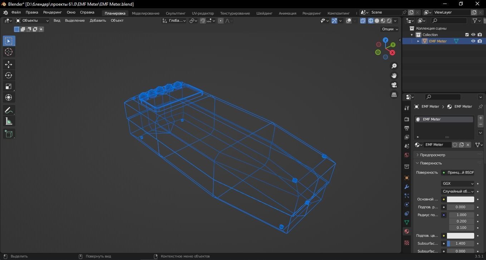This screenshot has width=486, height=260.
Task: Open the Рендеринг menu
Action: [x=53, y=12]
